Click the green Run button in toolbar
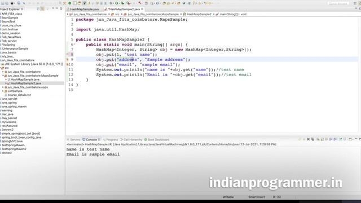The height and width of the screenshot is (203, 361). click(117, 3)
